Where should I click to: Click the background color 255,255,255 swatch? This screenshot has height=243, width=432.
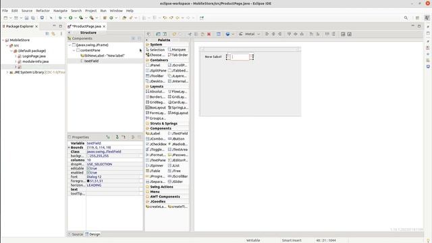pos(88,156)
